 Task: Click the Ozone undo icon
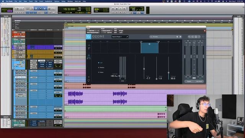pyautogui.click(x=189, y=37)
